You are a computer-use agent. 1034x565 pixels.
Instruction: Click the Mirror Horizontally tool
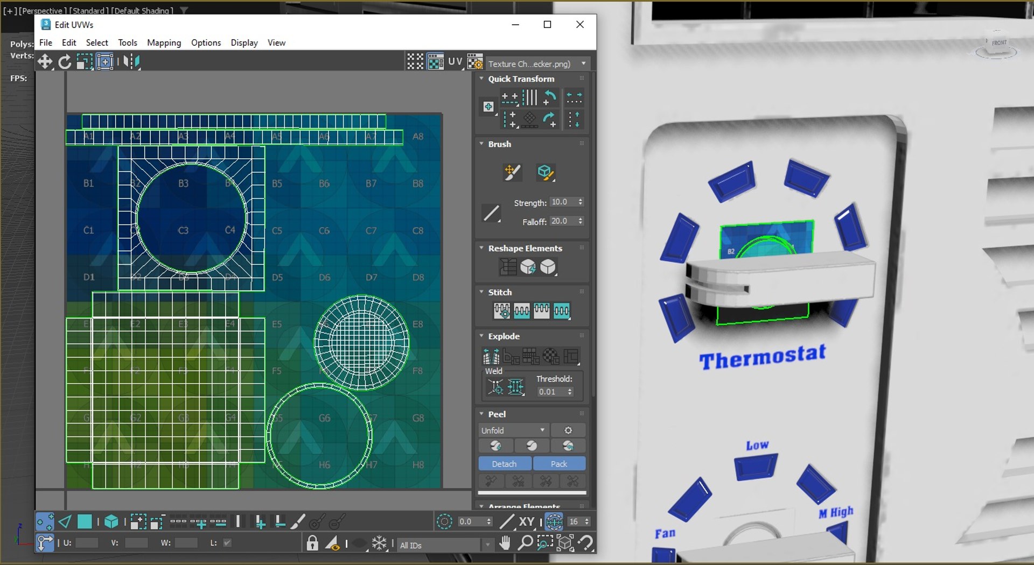(131, 62)
